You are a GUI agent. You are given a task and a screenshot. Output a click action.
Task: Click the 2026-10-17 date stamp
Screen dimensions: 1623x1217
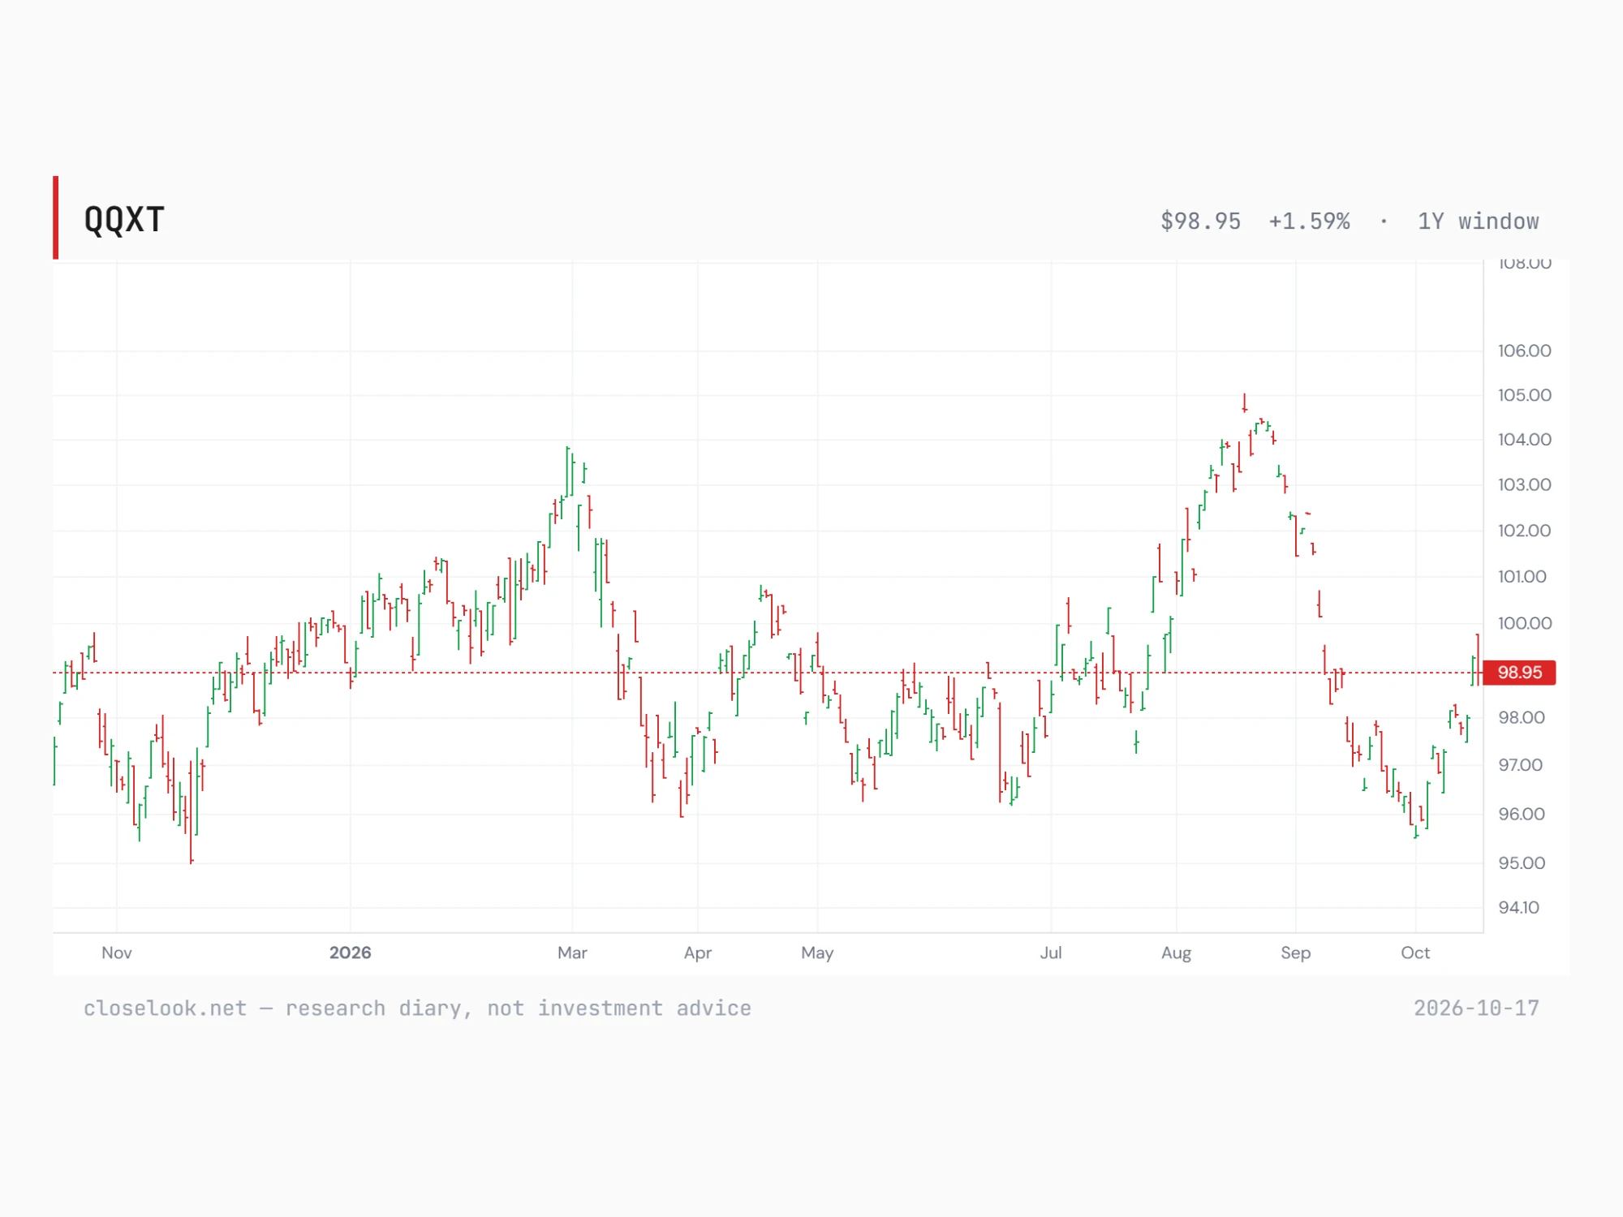[1476, 1008]
